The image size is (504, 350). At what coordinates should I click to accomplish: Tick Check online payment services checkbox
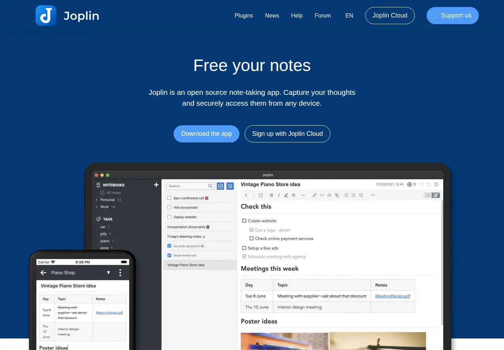click(x=251, y=238)
